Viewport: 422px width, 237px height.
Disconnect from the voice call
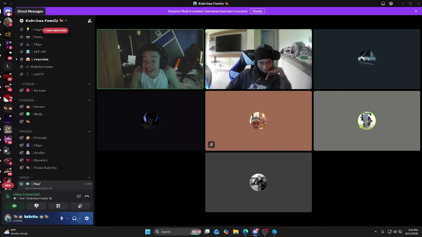87,196
